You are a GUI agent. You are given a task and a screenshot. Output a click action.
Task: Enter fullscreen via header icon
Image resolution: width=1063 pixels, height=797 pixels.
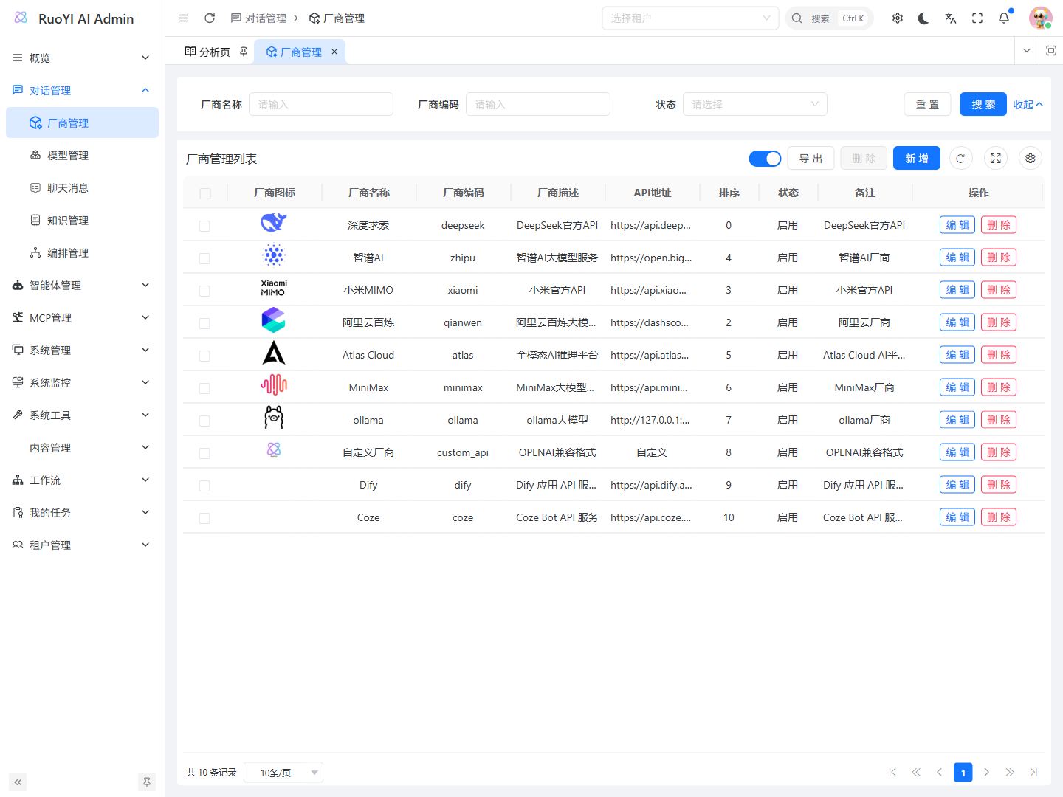click(977, 18)
